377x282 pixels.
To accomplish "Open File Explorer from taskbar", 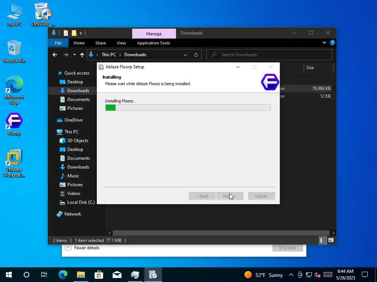I will point(81,275).
